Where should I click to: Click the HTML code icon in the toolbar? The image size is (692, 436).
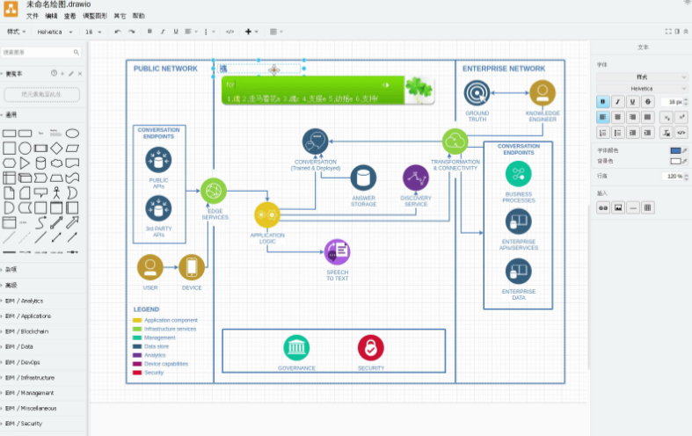229,32
